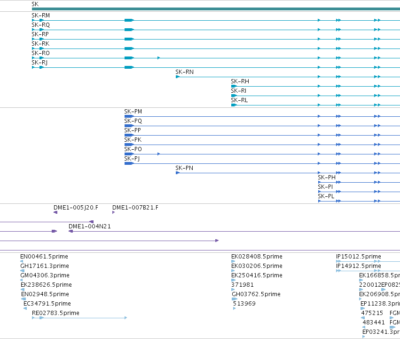Select transcript SK-RO label

point(40,53)
